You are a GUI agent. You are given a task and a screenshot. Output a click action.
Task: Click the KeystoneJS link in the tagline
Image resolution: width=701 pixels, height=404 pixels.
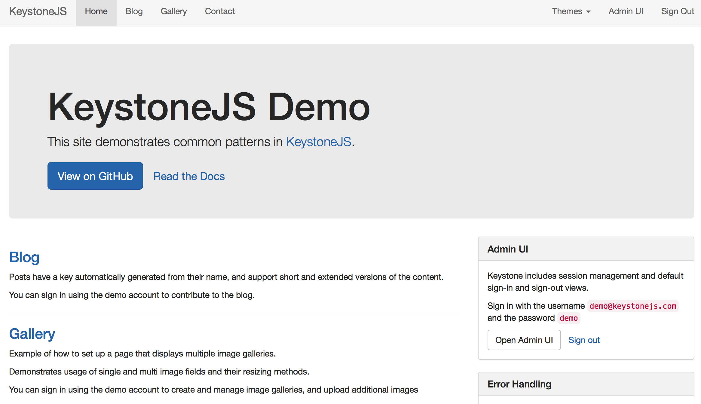[318, 142]
